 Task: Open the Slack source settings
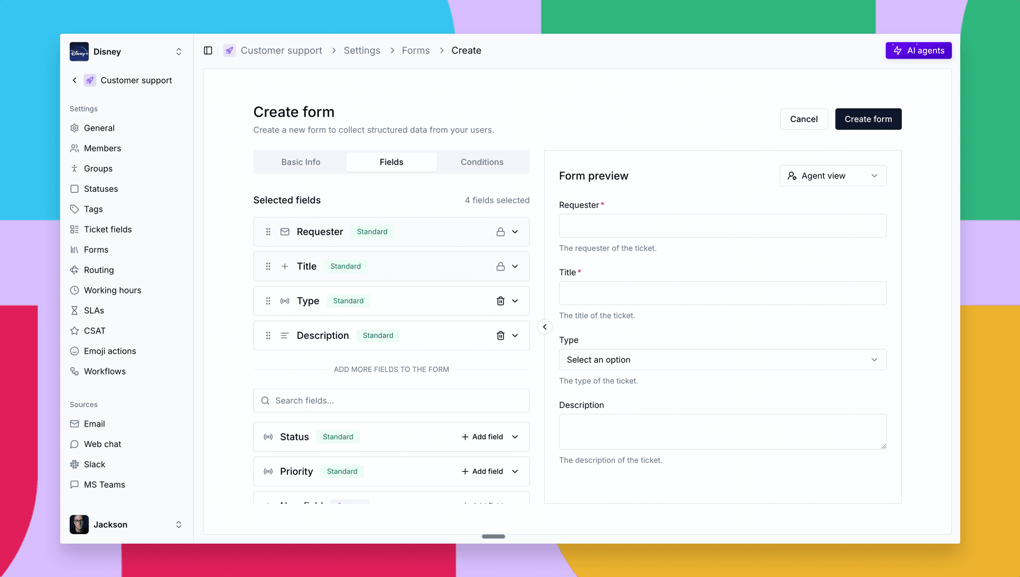pyautogui.click(x=94, y=464)
